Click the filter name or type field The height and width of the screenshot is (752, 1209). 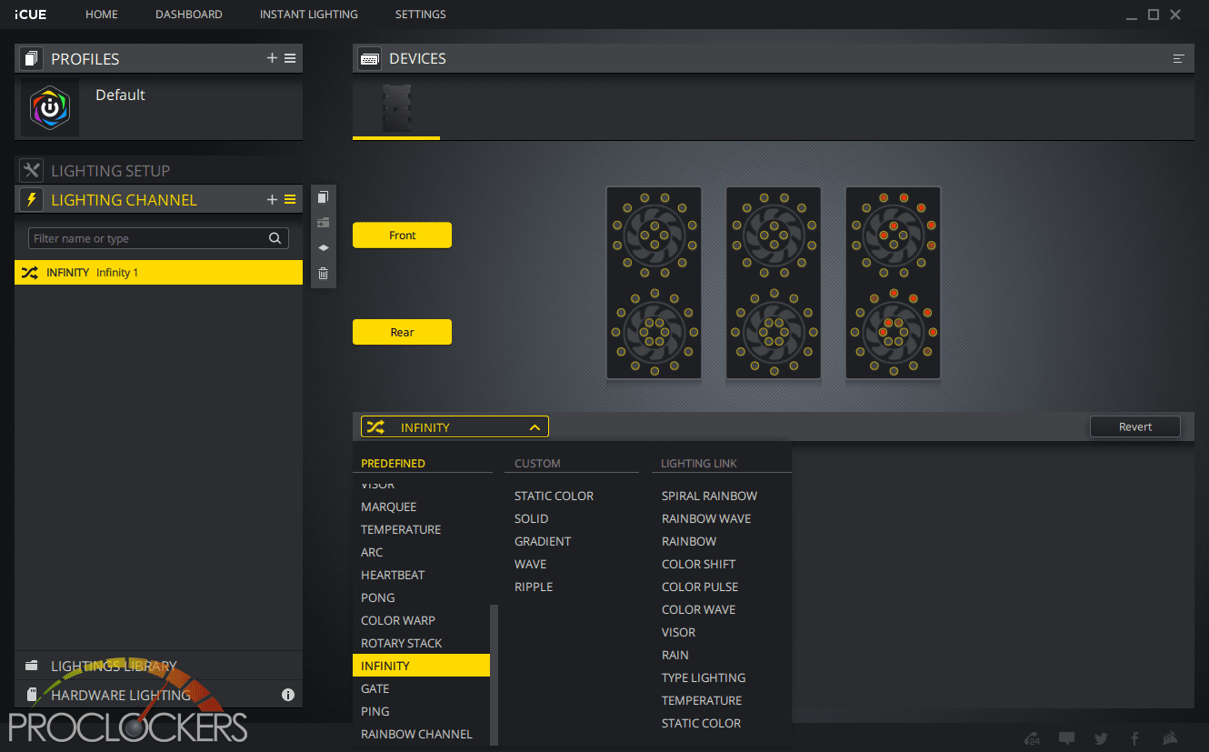coord(158,238)
